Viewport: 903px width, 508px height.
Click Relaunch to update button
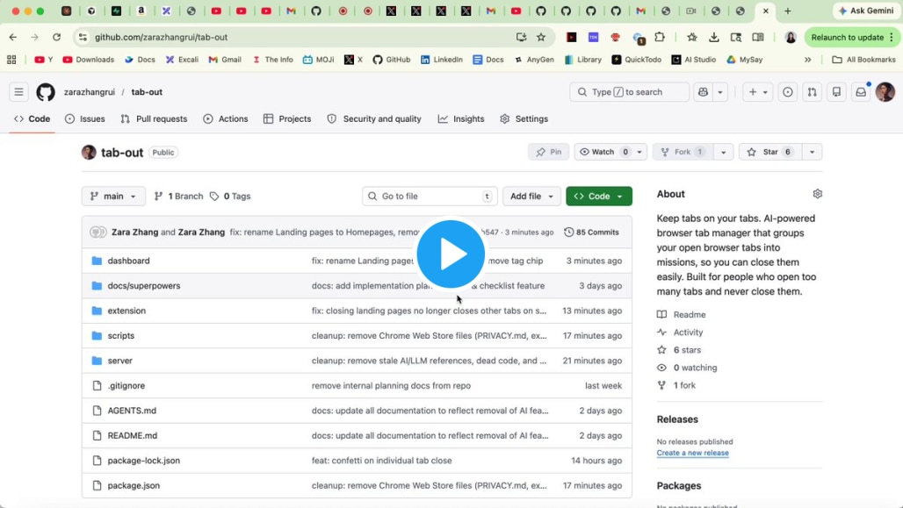[x=851, y=38]
